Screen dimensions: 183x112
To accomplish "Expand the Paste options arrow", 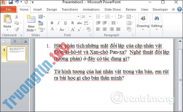I will point(7,30).
